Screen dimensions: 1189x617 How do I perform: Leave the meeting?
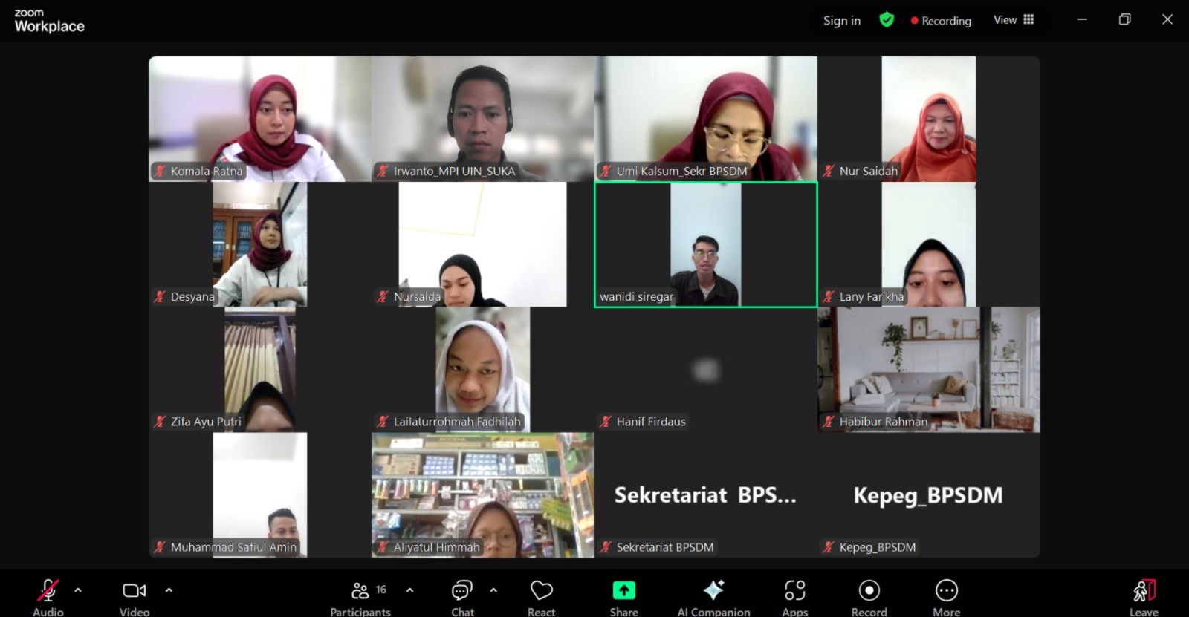(1144, 595)
